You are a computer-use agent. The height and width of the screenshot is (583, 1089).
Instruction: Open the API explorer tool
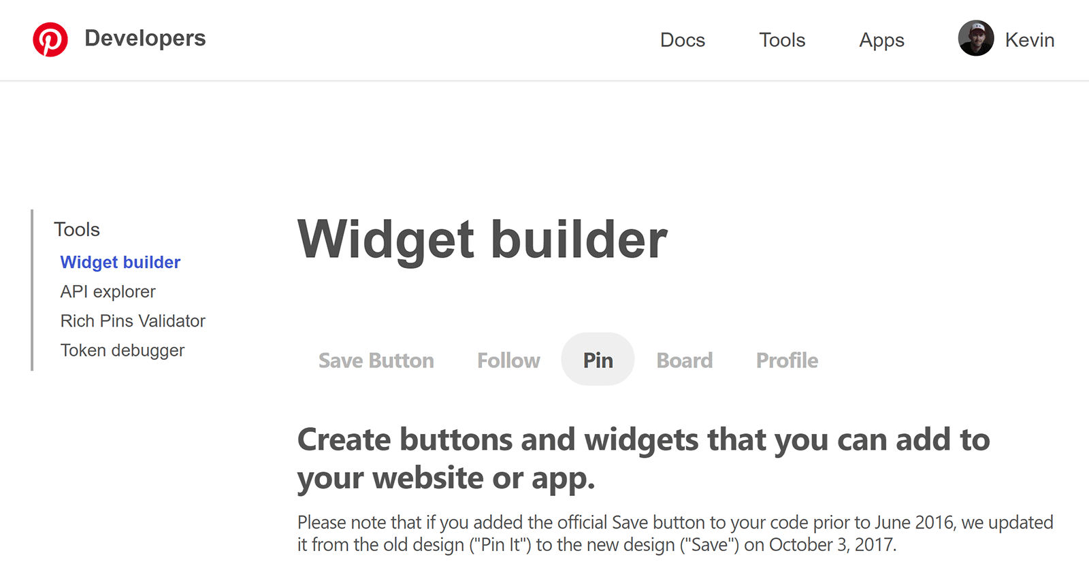point(108,291)
